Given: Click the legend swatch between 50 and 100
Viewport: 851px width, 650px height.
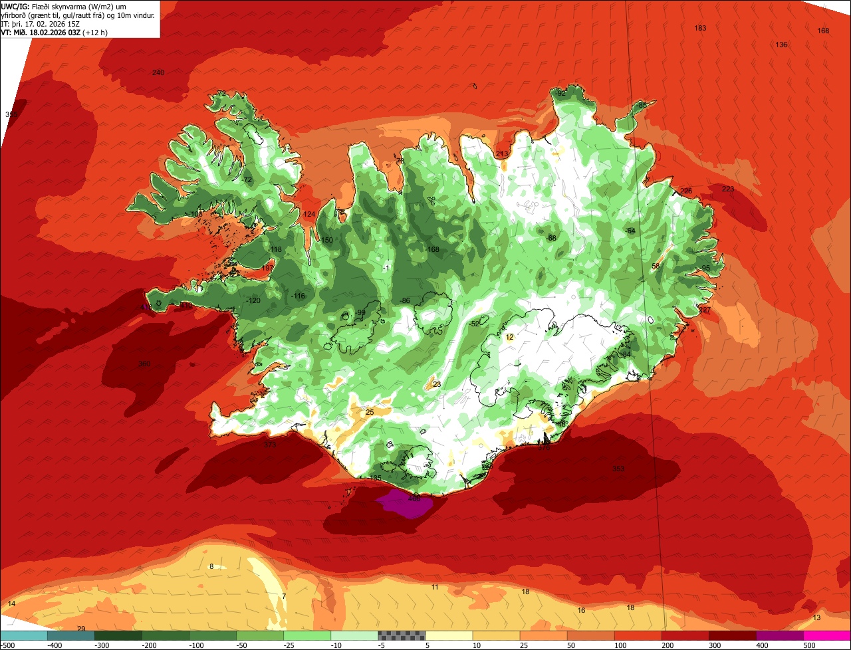Looking at the screenshot, I should [590, 635].
